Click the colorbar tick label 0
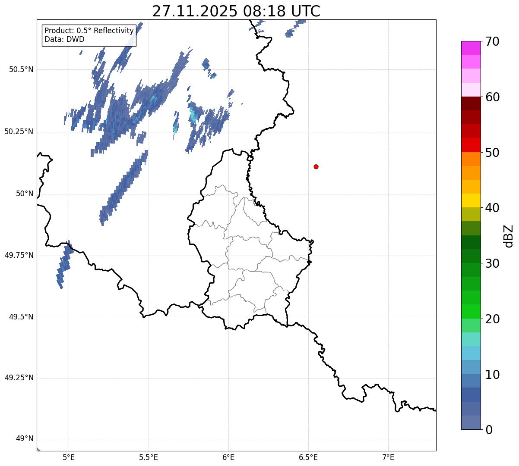 (x=489, y=430)
